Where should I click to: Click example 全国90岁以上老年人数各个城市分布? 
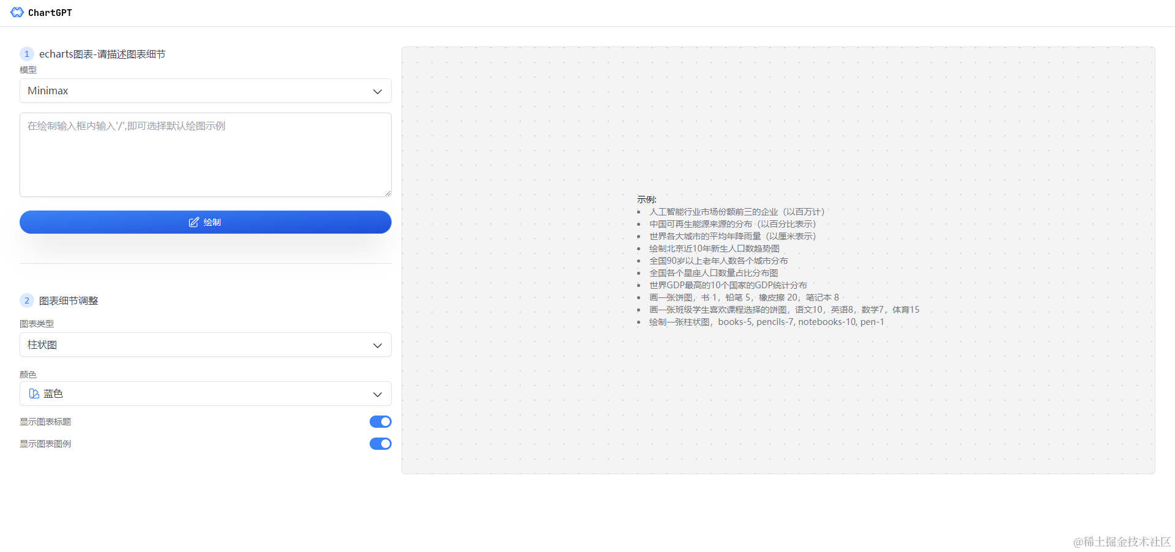tap(718, 261)
